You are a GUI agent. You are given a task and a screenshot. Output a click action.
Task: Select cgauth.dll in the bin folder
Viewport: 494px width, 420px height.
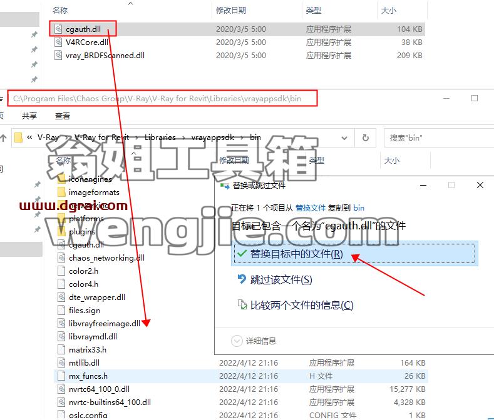click(x=86, y=245)
